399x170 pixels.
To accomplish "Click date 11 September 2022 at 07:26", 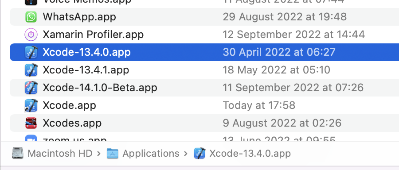I will [x=293, y=88].
